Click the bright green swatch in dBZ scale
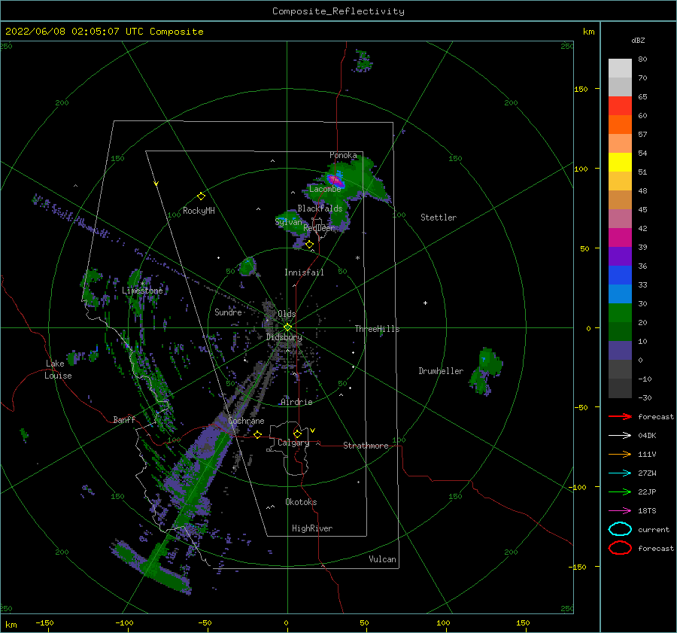Image resolution: width=677 pixels, height=633 pixels. 620,312
